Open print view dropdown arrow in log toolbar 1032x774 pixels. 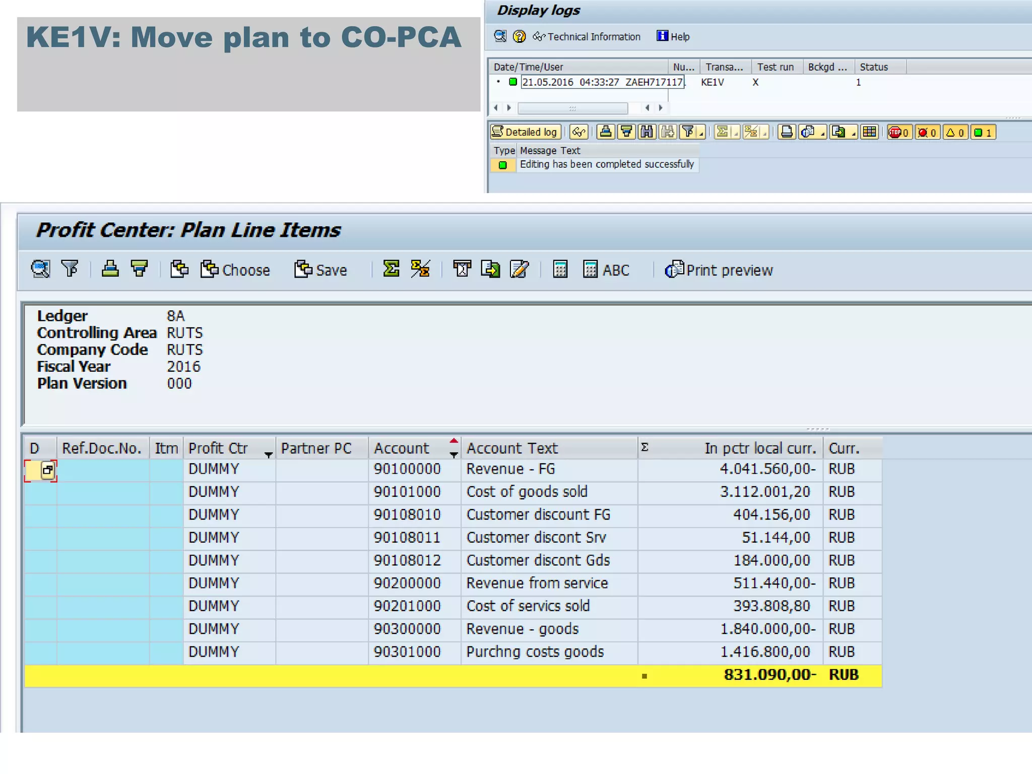pyautogui.click(x=823, y=135)
